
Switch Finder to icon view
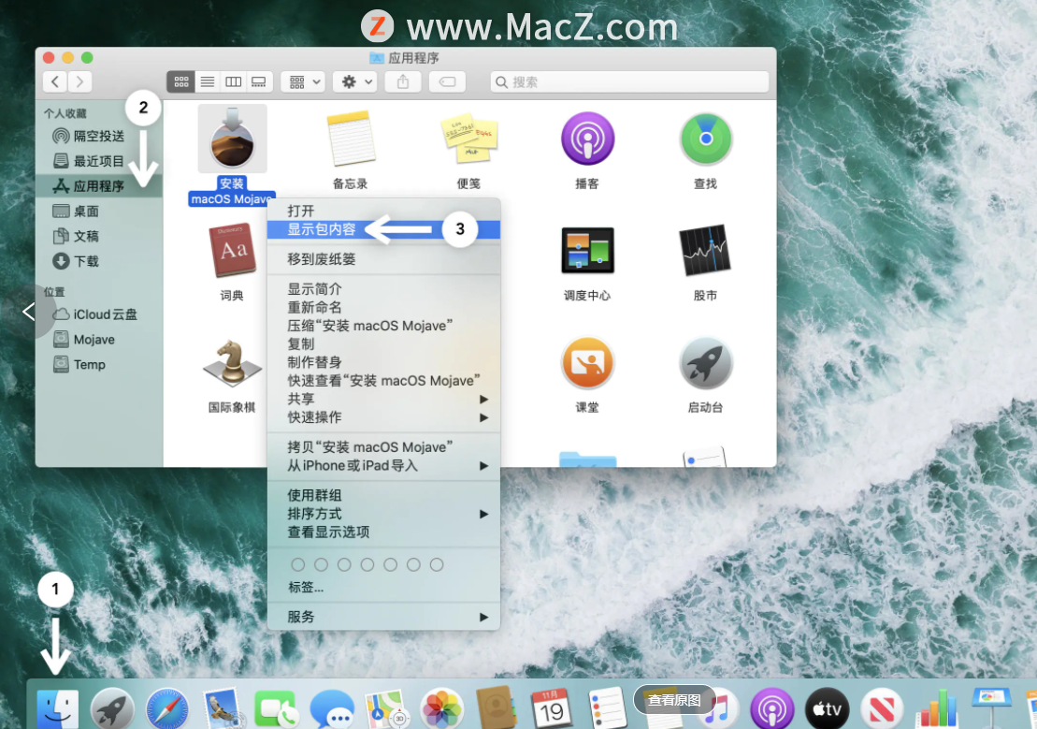pos(180,81)
